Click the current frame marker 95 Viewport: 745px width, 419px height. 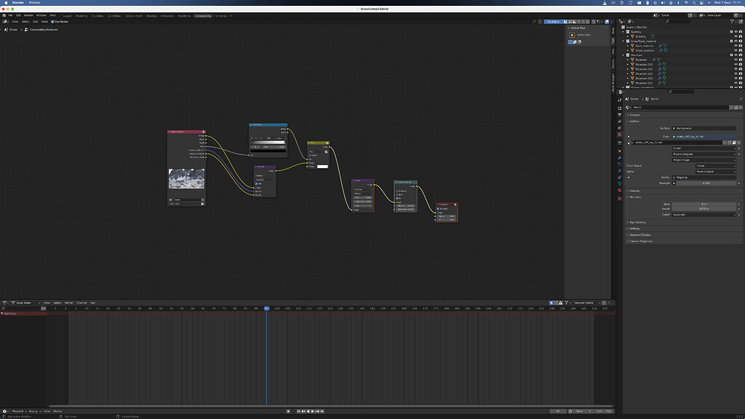coord(266,308)
